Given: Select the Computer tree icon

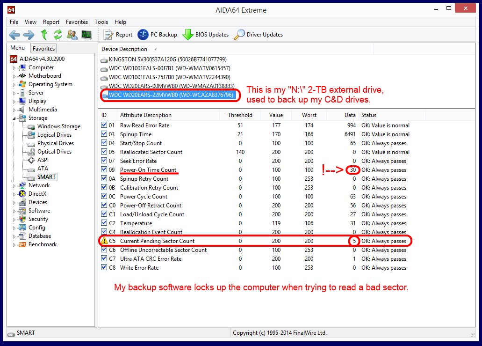Looking at the screenshot, I should click(22, 67).
